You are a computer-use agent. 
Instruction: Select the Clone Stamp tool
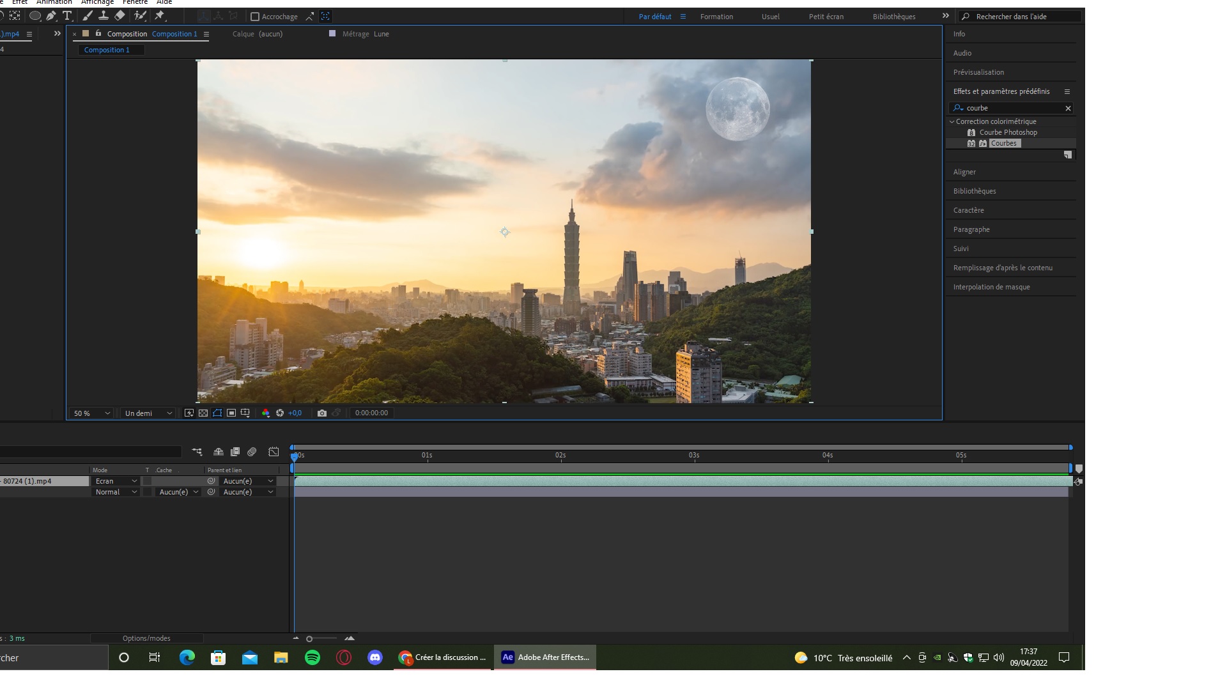tap(103, 16)
